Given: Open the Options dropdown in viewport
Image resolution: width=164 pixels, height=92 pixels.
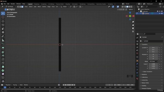Looking at the screenshot, I should tap(131, 9).
